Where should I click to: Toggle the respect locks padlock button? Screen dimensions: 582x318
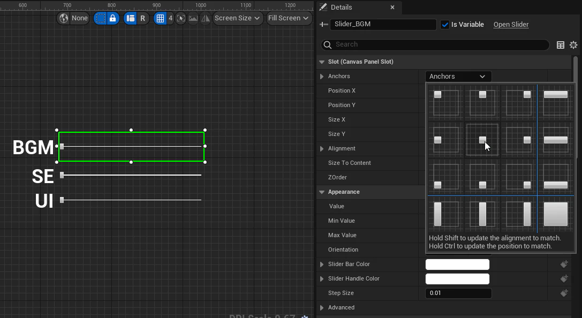click(113, 18)
